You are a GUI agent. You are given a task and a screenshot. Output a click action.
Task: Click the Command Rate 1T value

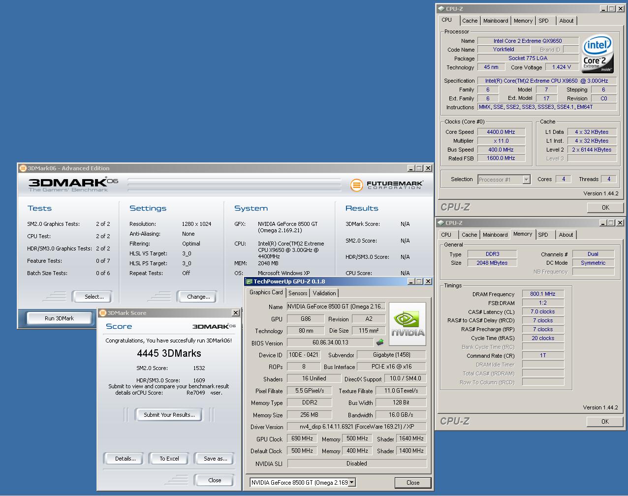[x=543, y=355]
